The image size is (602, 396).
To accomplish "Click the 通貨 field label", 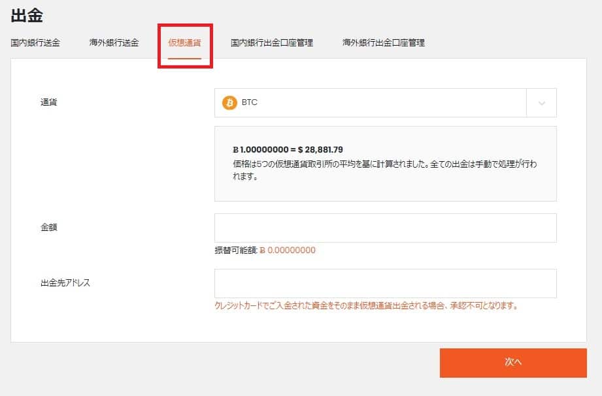I will pos(49,102).
